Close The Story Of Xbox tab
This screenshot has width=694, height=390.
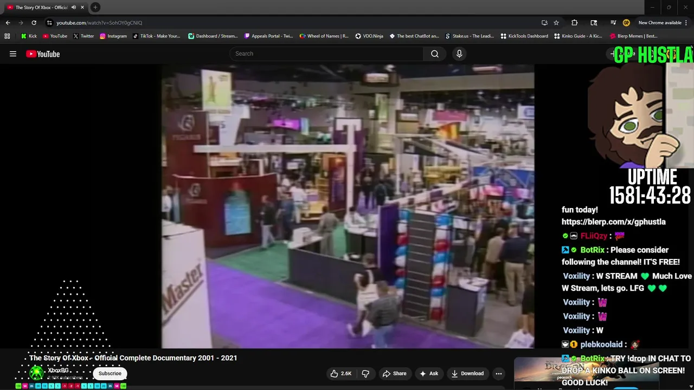tap(82, 7)
